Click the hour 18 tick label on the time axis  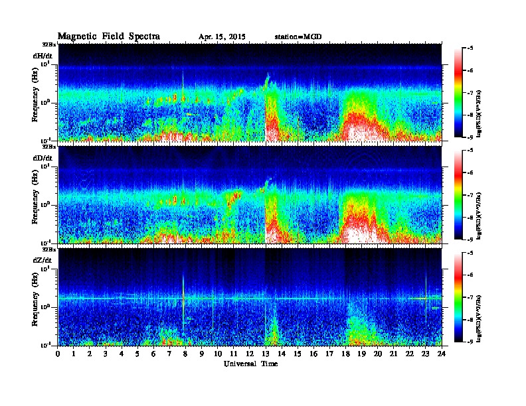point(345,354)
